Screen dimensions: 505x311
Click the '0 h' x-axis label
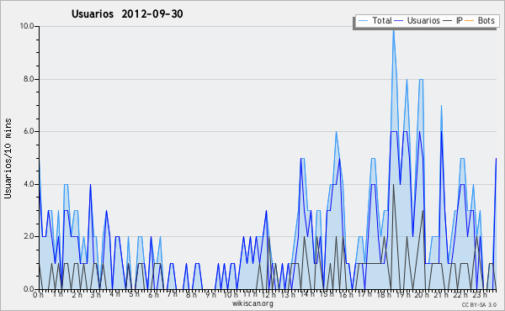[39, 295]
